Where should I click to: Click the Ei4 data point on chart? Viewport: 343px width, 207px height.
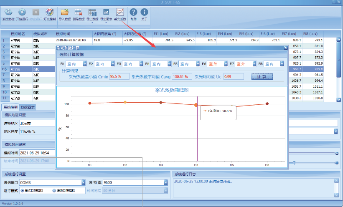coord(196,105)
